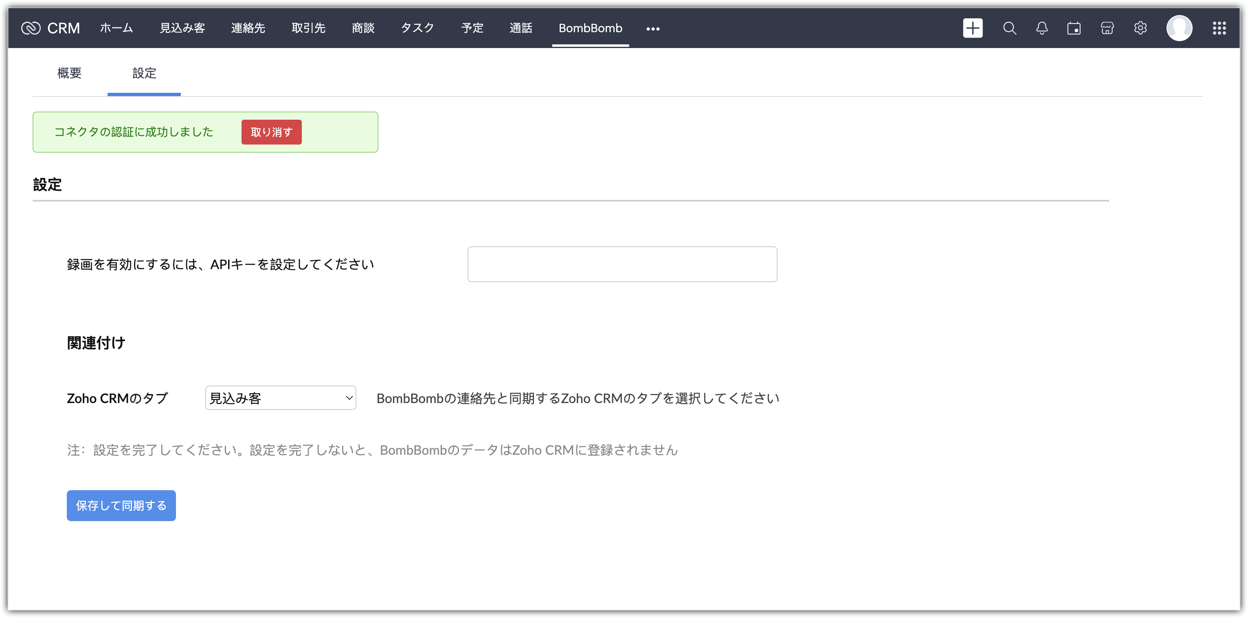Image resolution: width=1248 pixels, height=618 pixels.
Task: Open the plus create-new icon
Action: pos(972,28)
